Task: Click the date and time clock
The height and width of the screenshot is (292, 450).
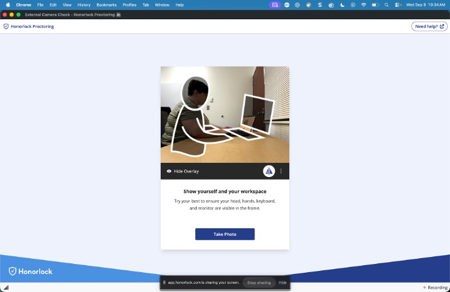Action: pyautogui.click(x=425, y=5)
